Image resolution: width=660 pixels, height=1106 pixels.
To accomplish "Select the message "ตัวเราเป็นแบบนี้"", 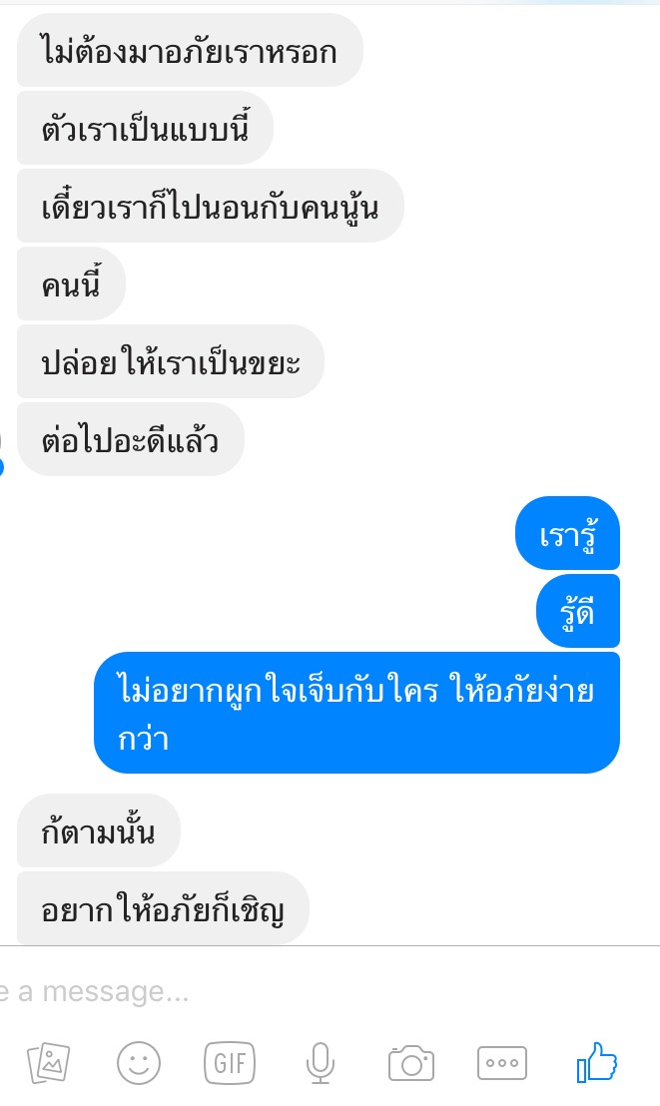I will coord(145,129).
